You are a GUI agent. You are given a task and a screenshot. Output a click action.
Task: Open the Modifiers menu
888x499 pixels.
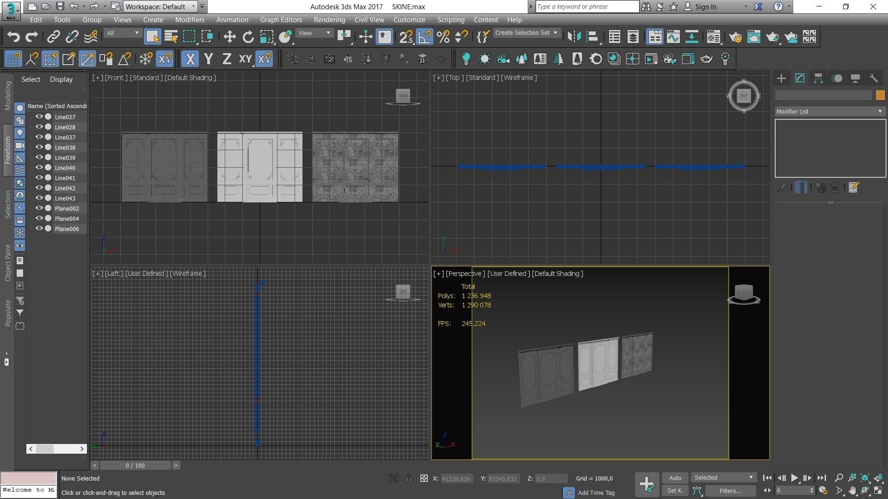pyautogui.click(x=190, y=20)
